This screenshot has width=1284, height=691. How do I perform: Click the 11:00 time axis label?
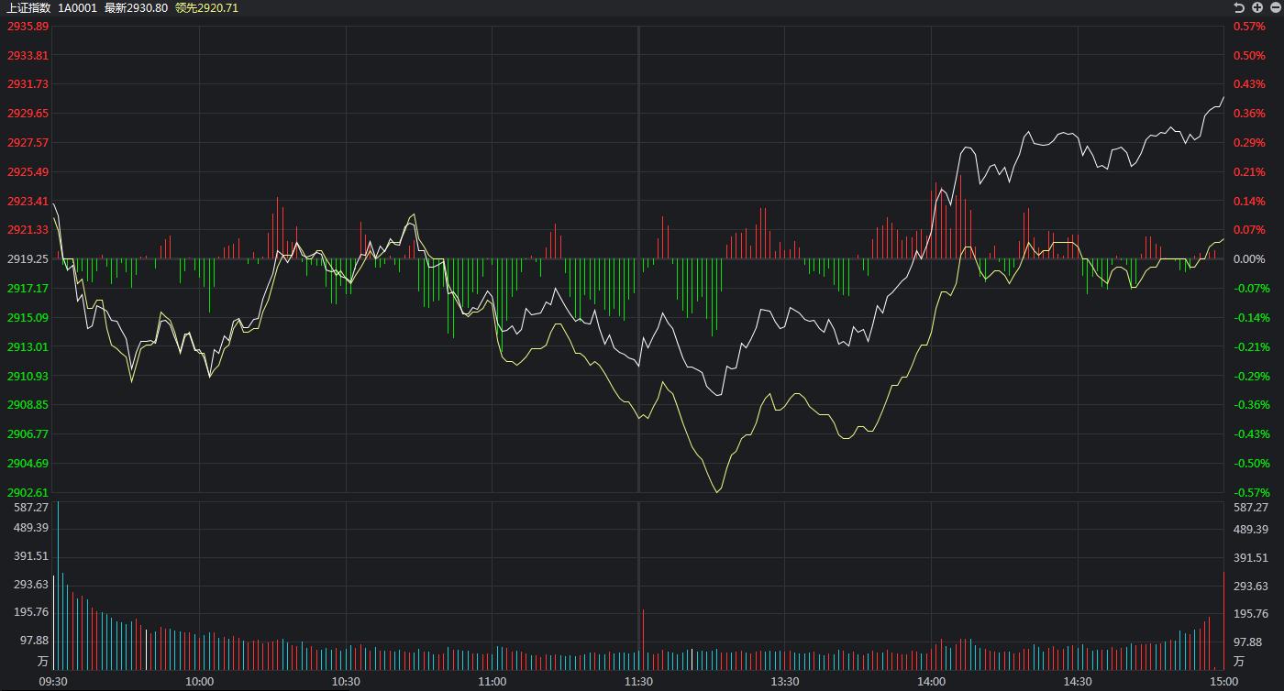(493, 681)
